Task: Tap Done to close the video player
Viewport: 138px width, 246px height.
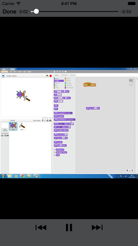Action: coord(10,12)
